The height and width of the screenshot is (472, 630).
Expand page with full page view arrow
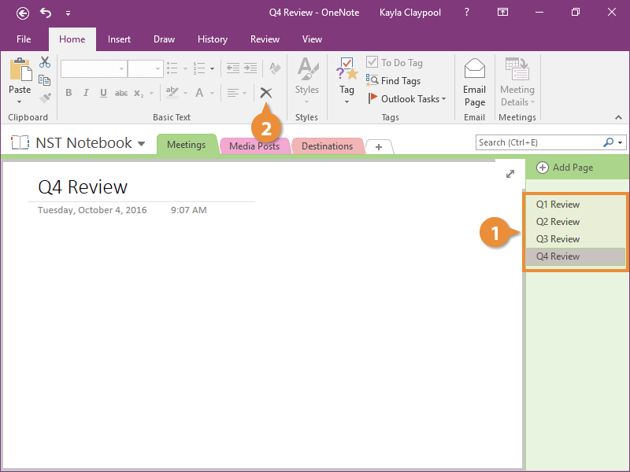point(510,174)
